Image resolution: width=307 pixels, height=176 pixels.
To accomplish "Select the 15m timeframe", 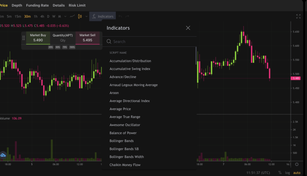I will coord(18,17).
